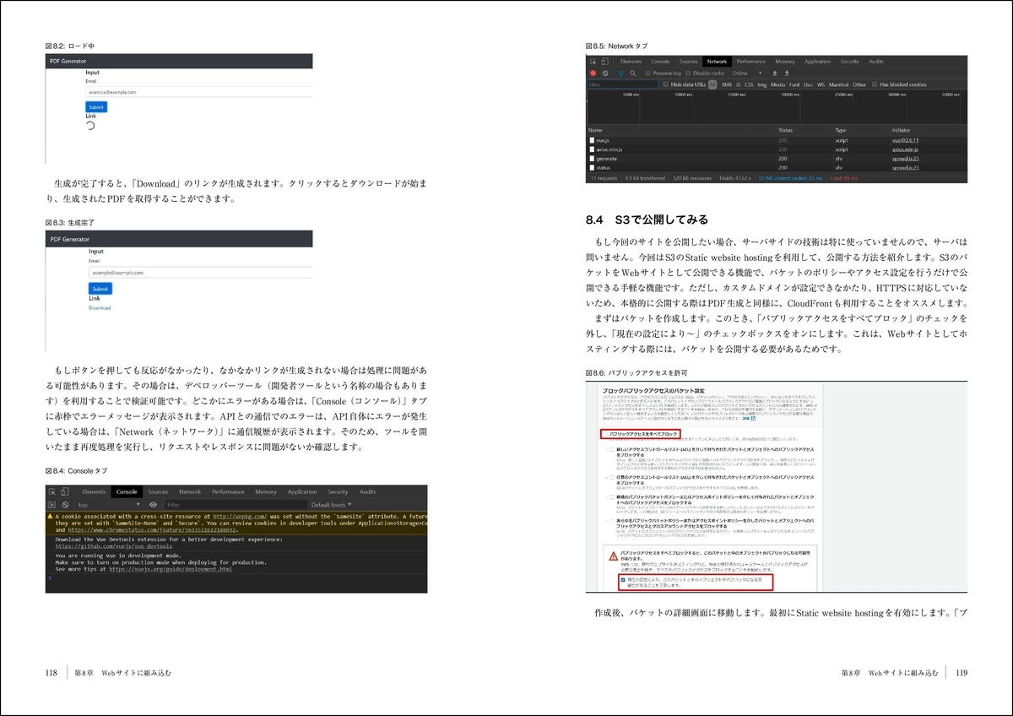This screenshot has width=1013, height=716.
Task: Open vuejs.org deployment guide link
Action: coord(170,569)
